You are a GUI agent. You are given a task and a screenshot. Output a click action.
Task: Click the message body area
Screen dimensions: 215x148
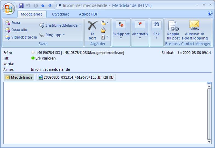pyautogui.click(x=105, y=113)
